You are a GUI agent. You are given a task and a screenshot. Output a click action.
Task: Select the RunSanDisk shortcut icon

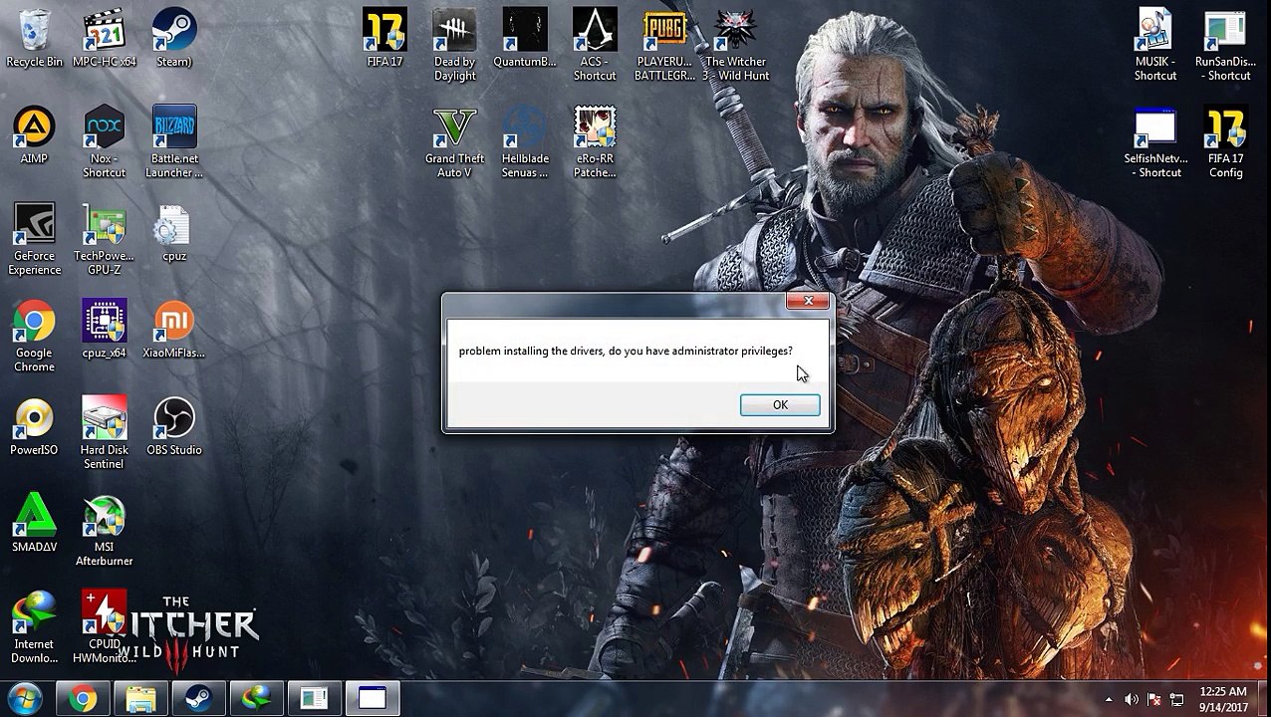point(1225,46)
